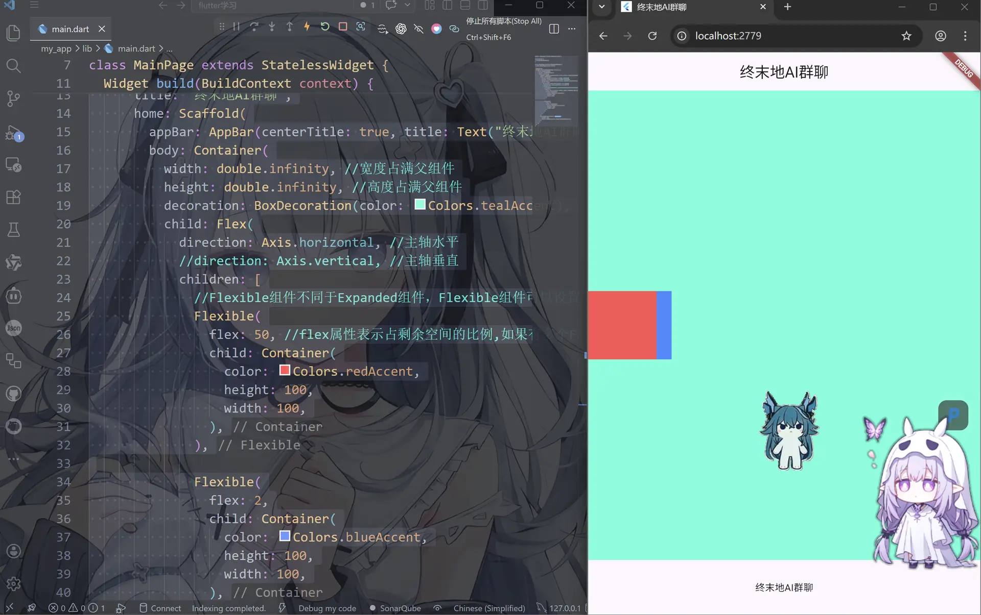Open a new browser tab
The width and height of the screenshot is (981, 615).
pos(787,7)
